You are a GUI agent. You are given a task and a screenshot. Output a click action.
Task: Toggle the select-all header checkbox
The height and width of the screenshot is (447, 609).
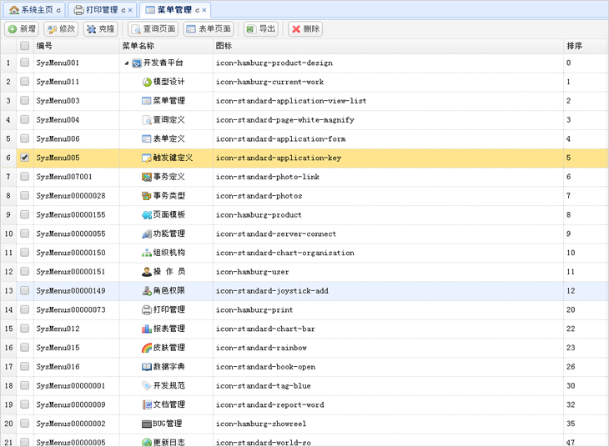24,46
